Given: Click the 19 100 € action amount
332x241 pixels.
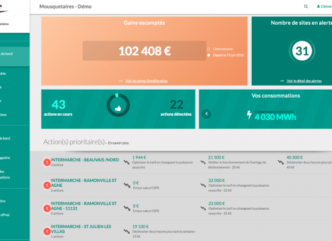Looking at the screenshot, I should 141,227.
